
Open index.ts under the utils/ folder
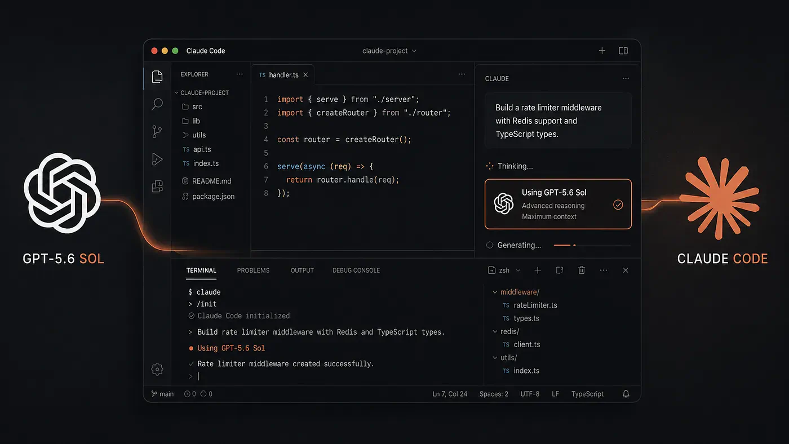[x=521, y=371]
